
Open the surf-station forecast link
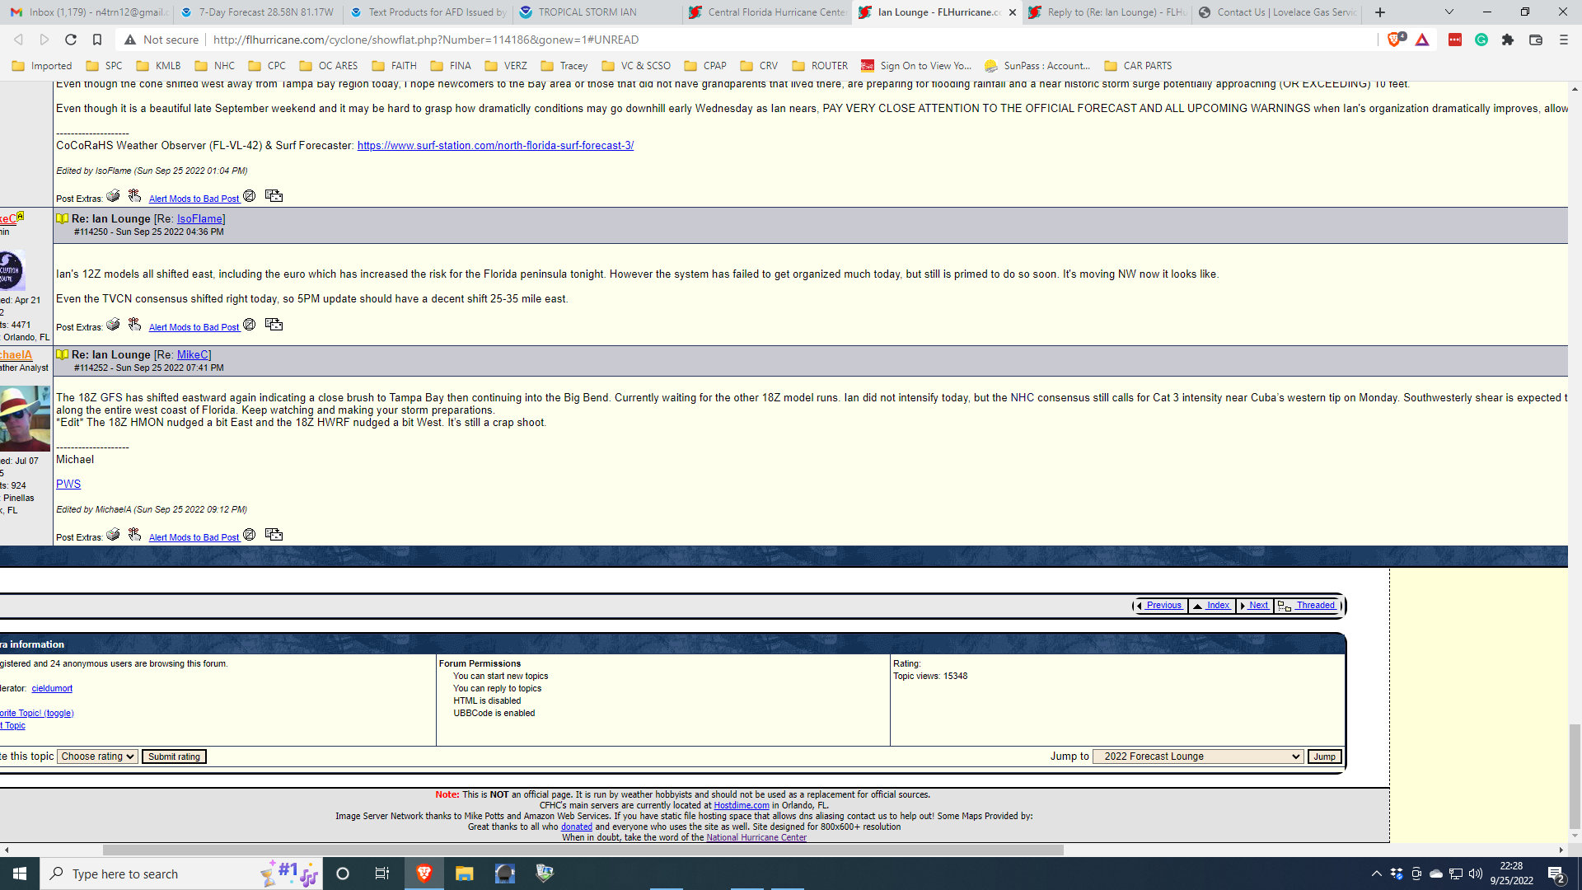[x=495, y=146]
